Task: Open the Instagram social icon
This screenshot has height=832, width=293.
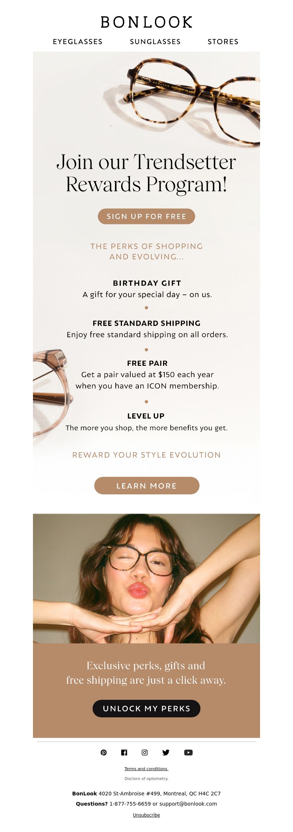Action: pyautogui.click(x=145, y=753)
